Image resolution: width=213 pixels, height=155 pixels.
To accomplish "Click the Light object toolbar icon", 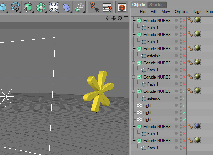I will coord(54,7).
